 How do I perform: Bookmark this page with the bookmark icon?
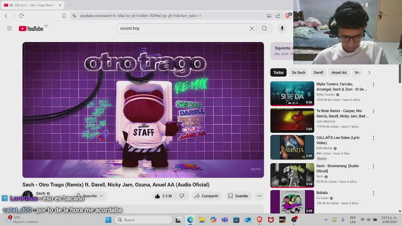(x=64, y=16)
